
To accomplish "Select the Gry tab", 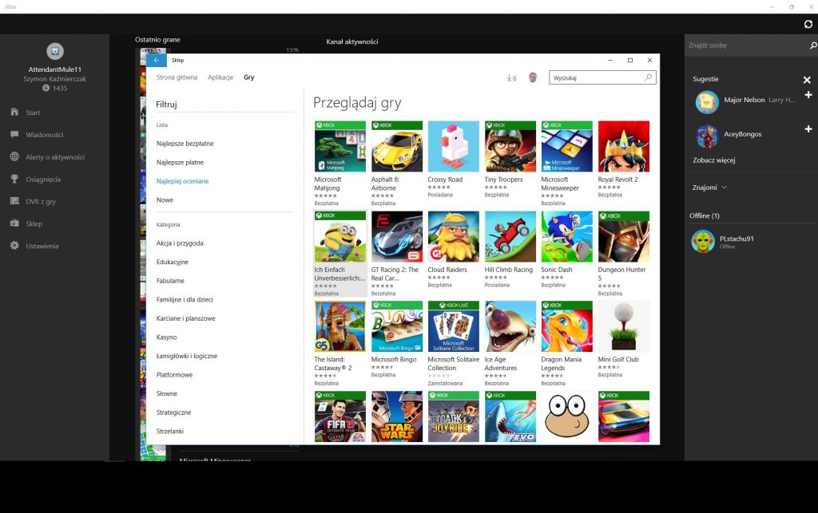I will [249, 77].
